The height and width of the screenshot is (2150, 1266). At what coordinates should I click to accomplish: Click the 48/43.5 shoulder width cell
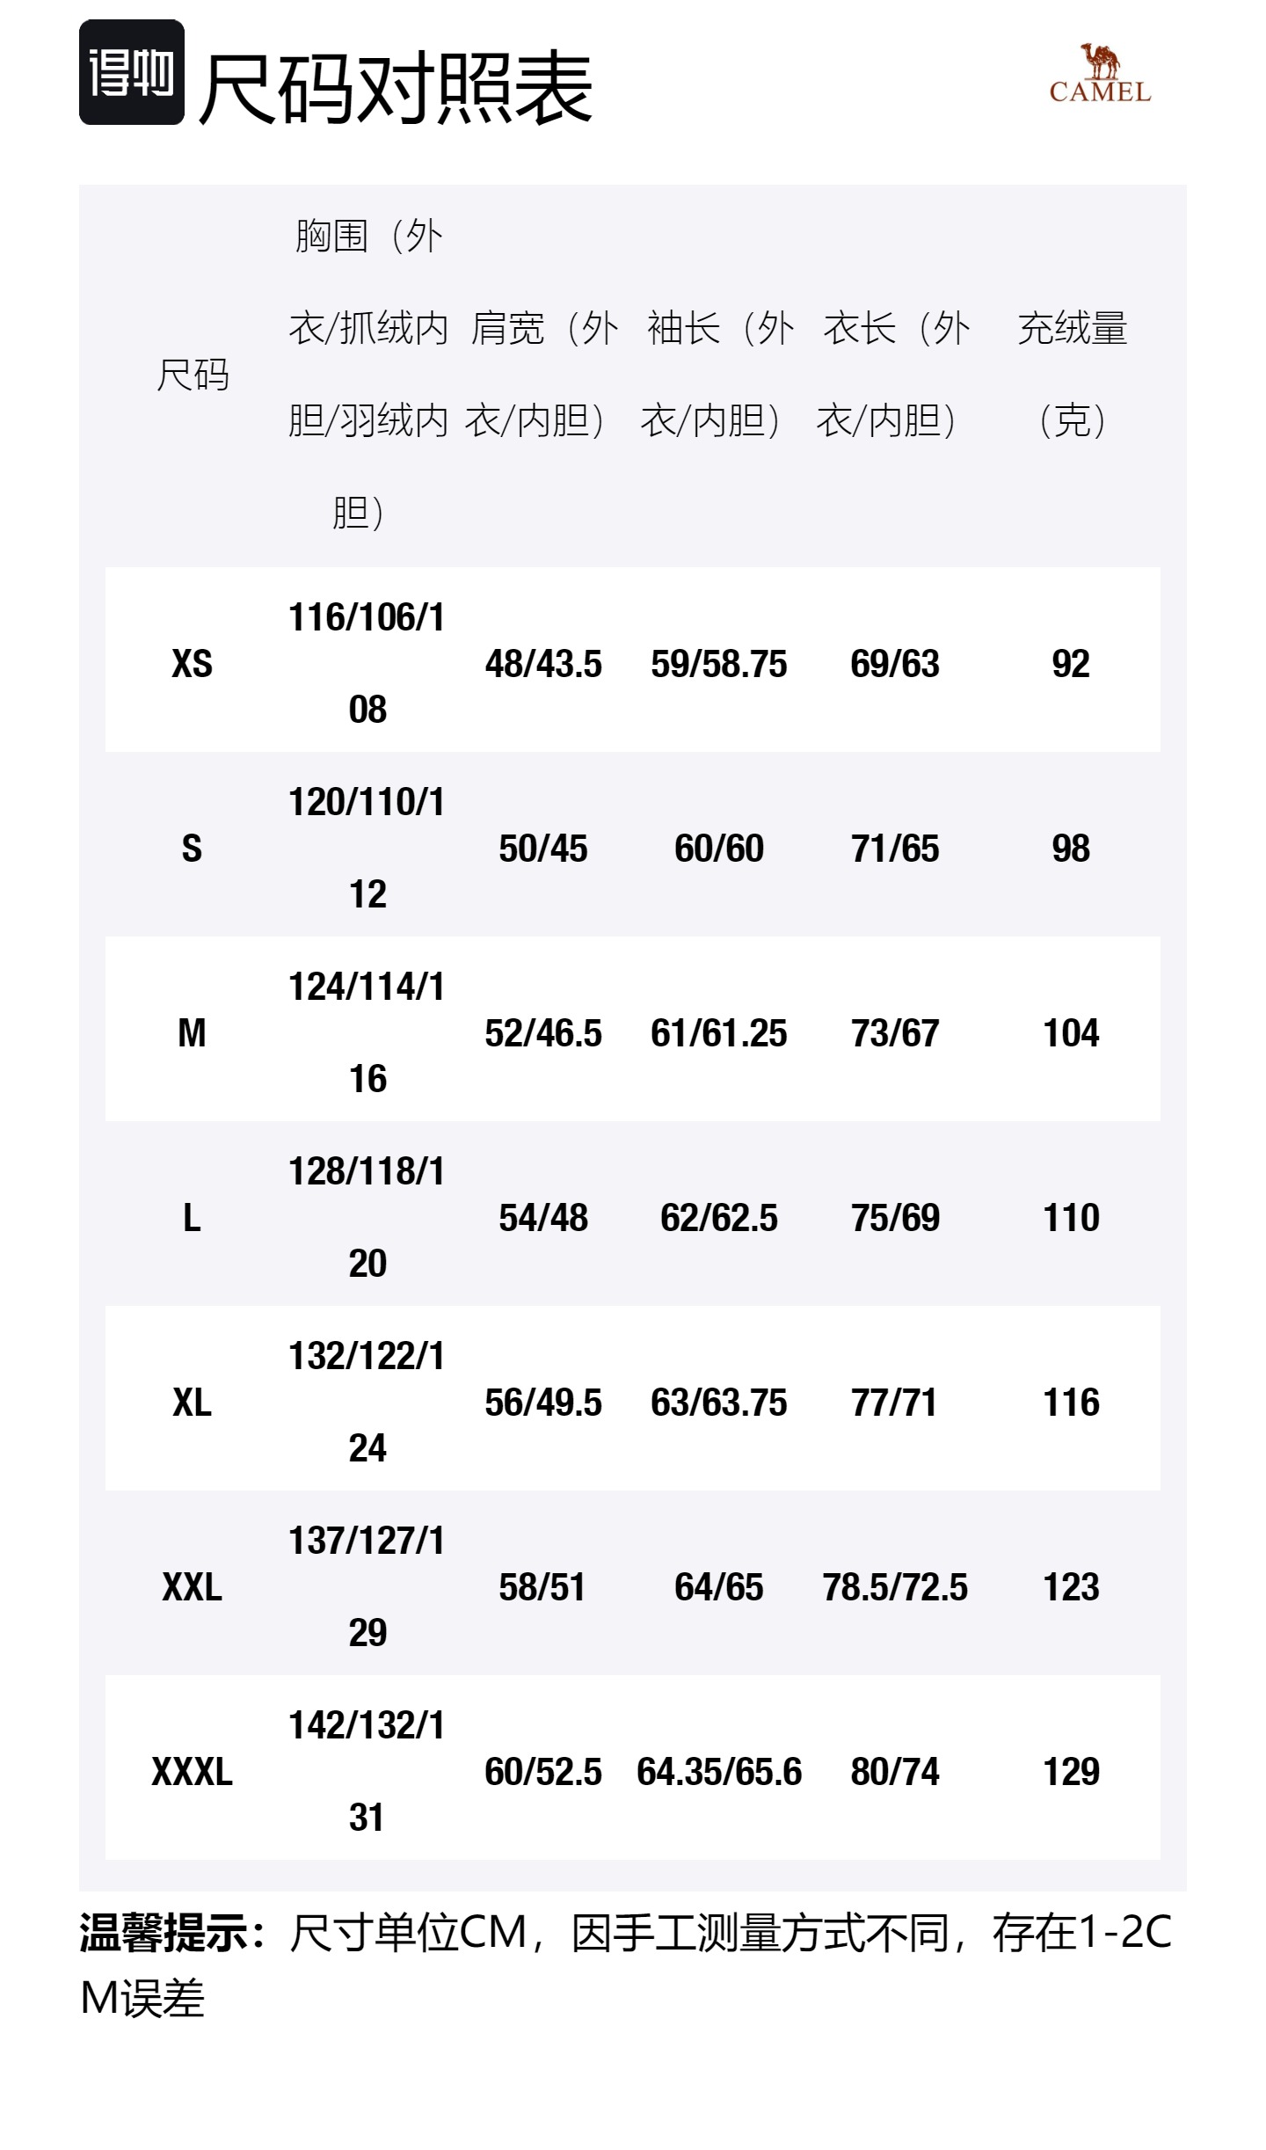[x=543, y=664]
